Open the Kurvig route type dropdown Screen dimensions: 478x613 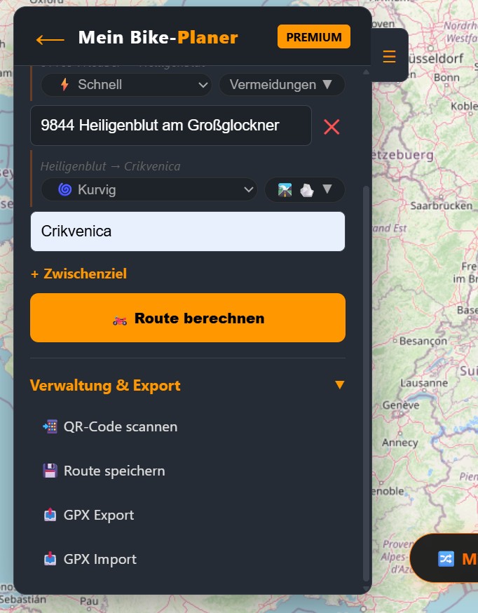click(x=149, y=189)
